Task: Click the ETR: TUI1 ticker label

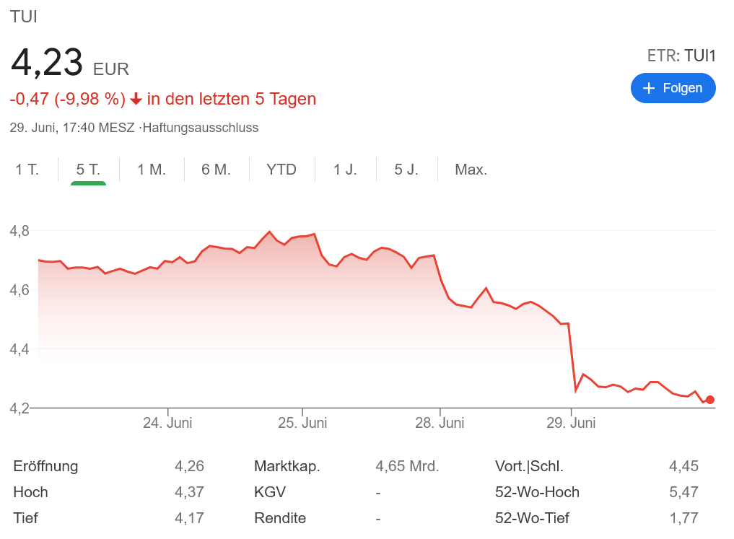Action: tap(681, 56)
